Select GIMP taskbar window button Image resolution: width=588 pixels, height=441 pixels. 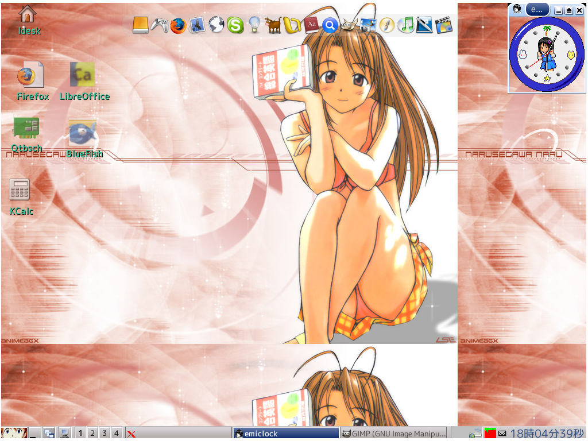pos(393,434)
